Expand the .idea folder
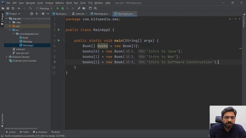 tap(10, 22)
